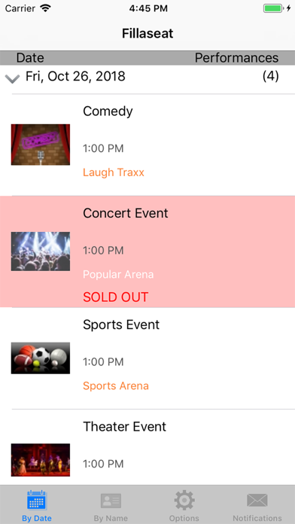Tap the By Date calendar icon
The width and height of the screenshot is (295, 524).
click(37, 500)
